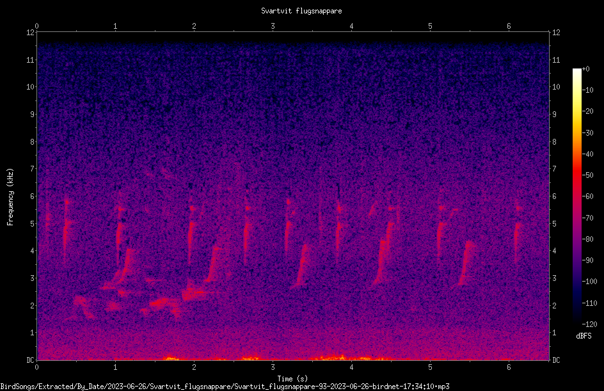Image resolution: width=604 pixels, height=391 pixels.
Task: Click the '10' label on the left frequency axis
Action: (30, 86)
